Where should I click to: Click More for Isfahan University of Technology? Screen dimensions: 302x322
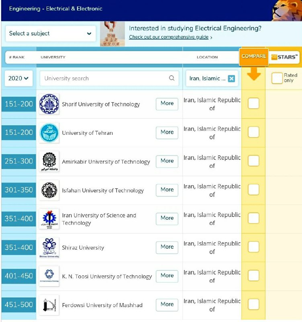tap(167, 190)
